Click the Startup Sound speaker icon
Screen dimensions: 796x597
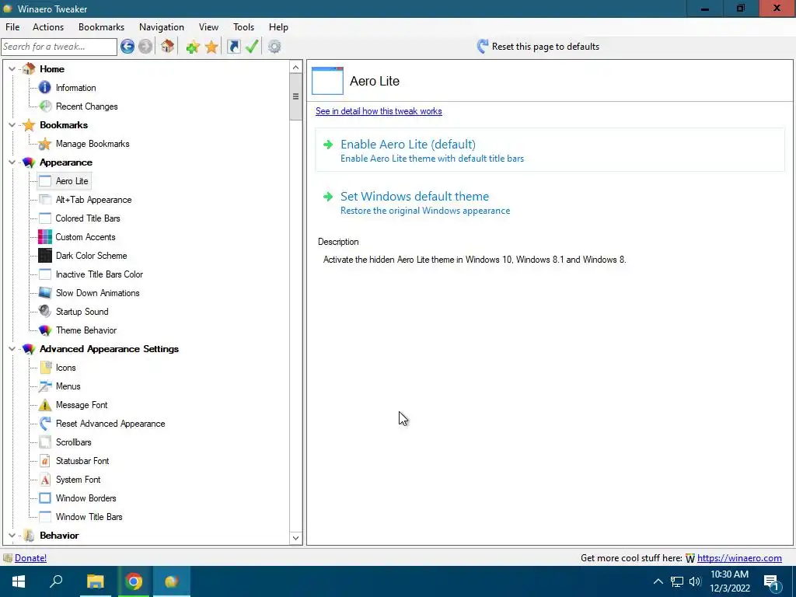pyautogui.click(x=44, y=311)
